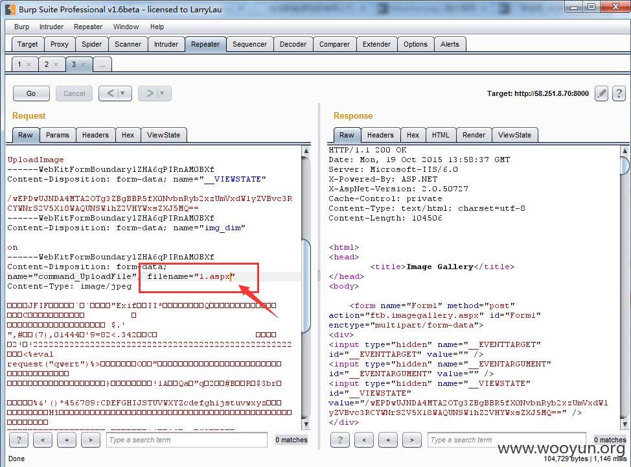The width and height of the screenshot is (631, 467).
Task: Open help via the top-right question mark
Action: click(x=619, y=93)
